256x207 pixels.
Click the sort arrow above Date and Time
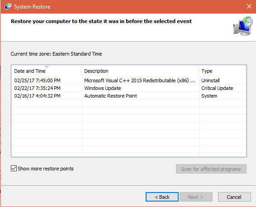pos(47,67)
